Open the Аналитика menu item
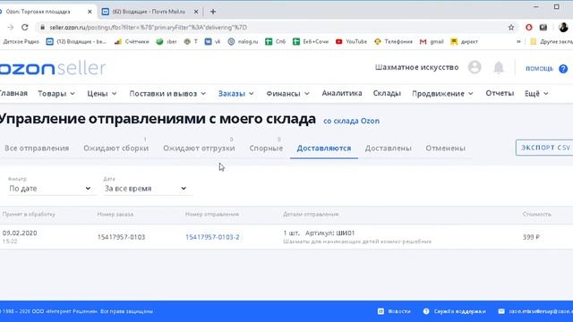 (342, 93)
